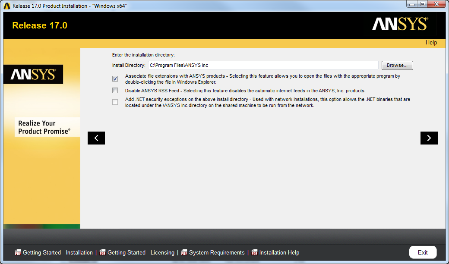Toggle Add .NET security exceptions checkbox

click(115, 102)
